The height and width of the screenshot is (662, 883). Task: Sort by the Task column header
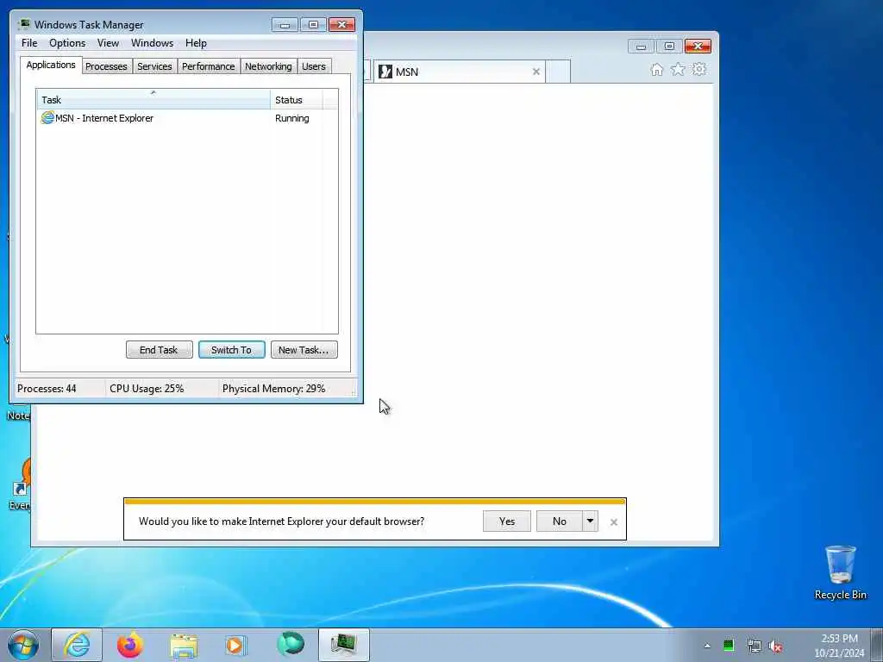[153, 100]
